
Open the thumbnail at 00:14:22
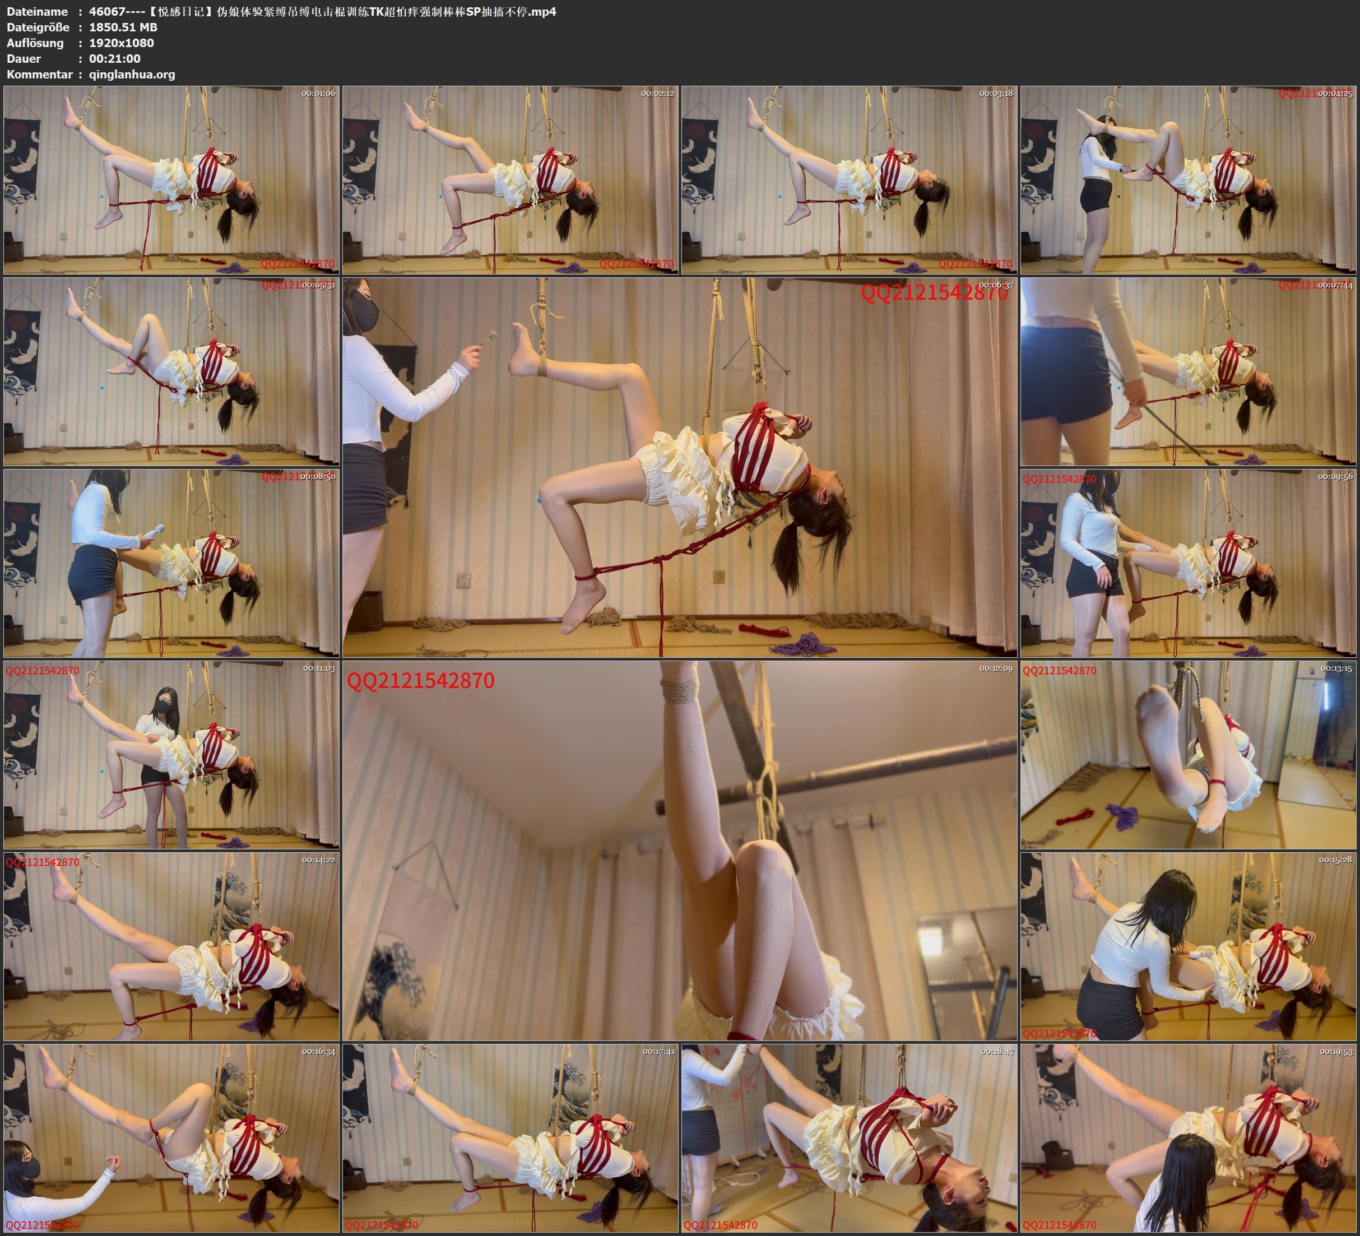pos(171,946)
